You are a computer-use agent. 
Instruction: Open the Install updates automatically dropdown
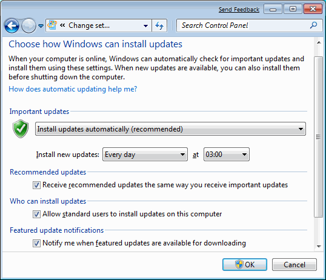(x=170, y=129)
